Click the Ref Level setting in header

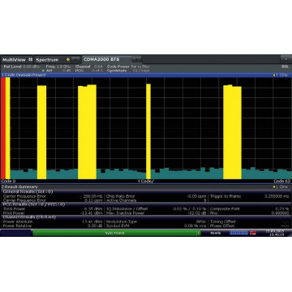click(22, 67)
